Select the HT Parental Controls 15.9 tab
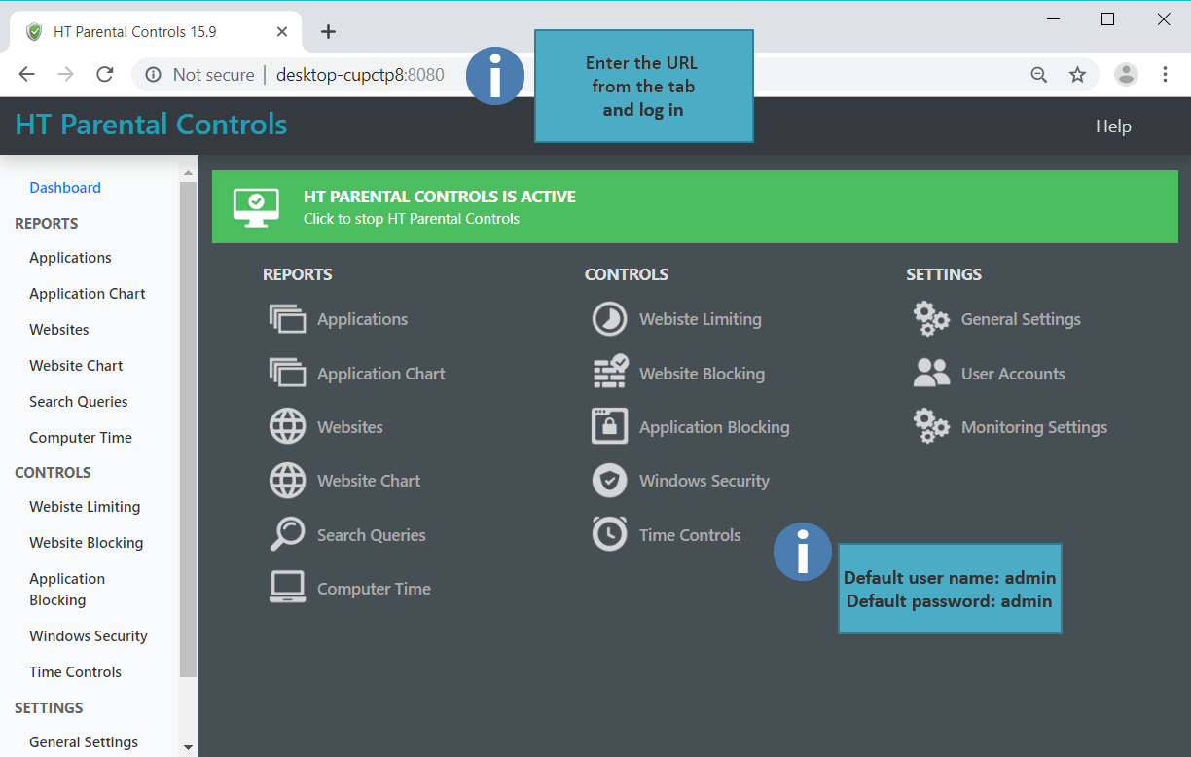 point(156,32)
